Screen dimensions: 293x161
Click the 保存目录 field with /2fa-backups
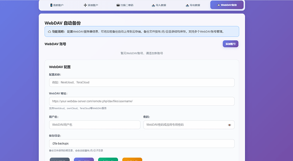point(142,144)
